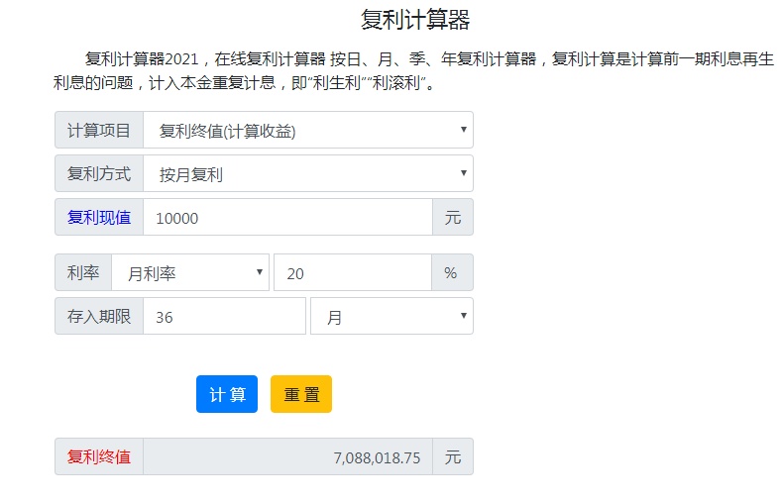Click the 元 unit beside 复利现值 field

point(453,217)
